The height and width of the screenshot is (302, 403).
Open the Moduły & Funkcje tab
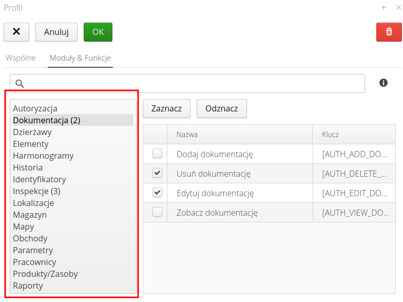pyautogui.click(x=80, y=58)
